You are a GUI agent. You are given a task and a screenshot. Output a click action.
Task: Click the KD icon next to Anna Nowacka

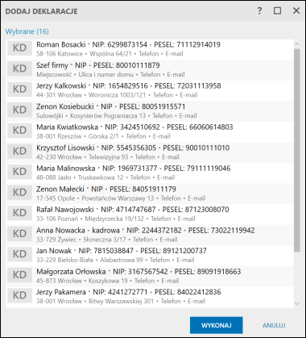tap(19, 234)
